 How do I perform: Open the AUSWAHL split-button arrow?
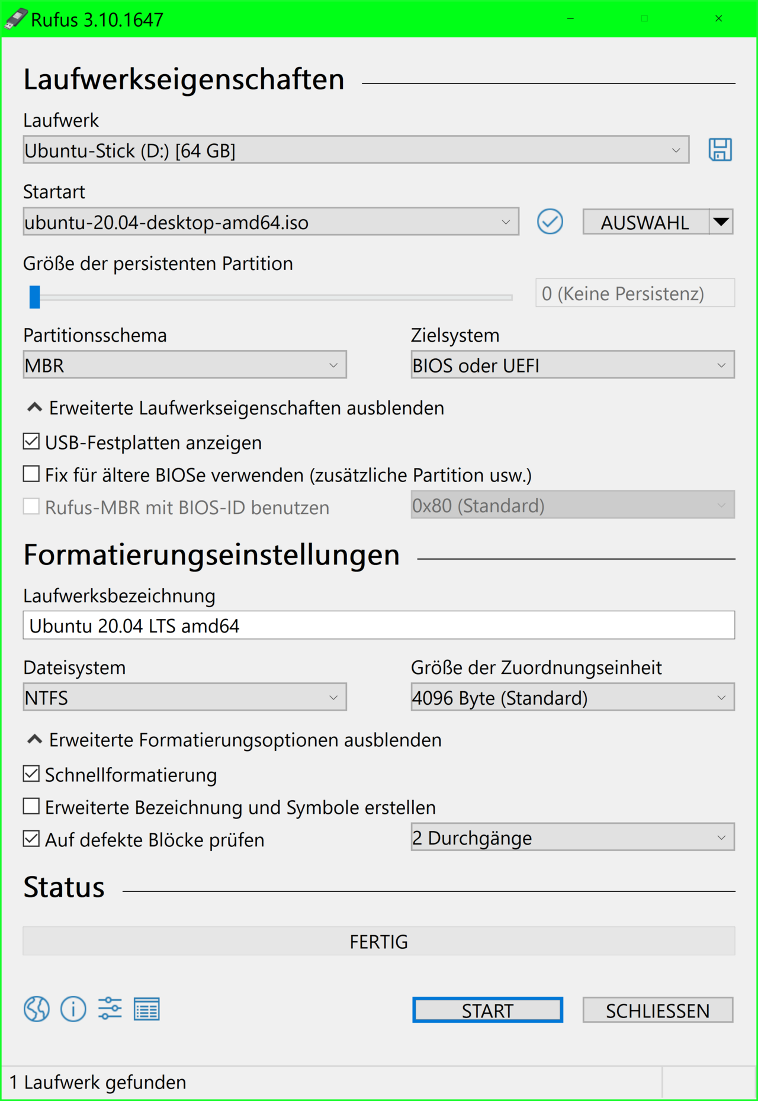721,222
